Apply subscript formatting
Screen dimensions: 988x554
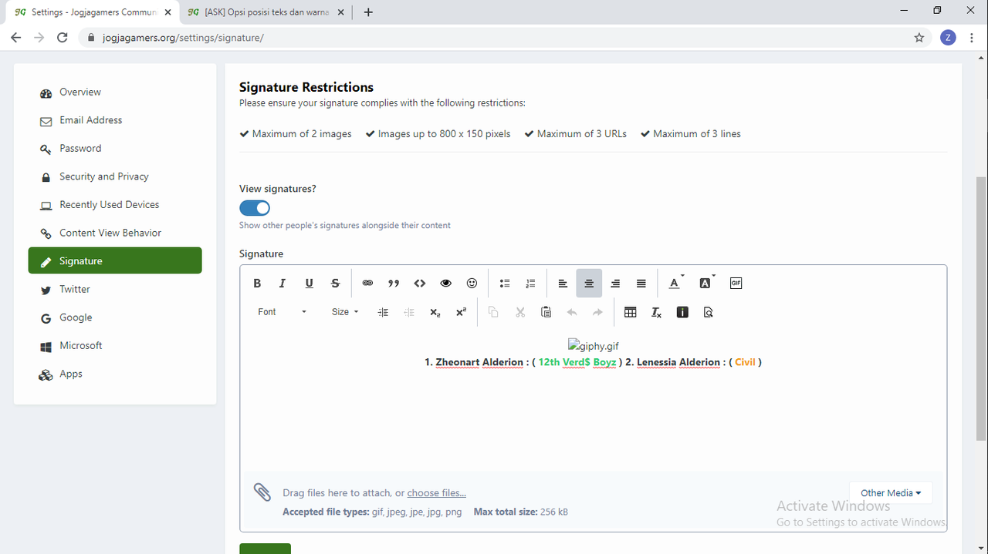435,312
